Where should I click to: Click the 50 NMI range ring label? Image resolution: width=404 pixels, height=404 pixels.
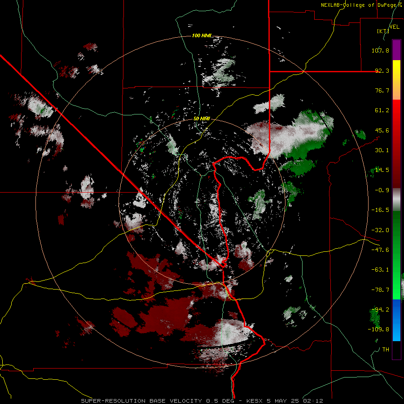coord(202,119)
